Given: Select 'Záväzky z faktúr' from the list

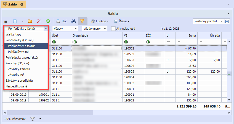Looking at the screenshot, I should [x=19, y=69].
